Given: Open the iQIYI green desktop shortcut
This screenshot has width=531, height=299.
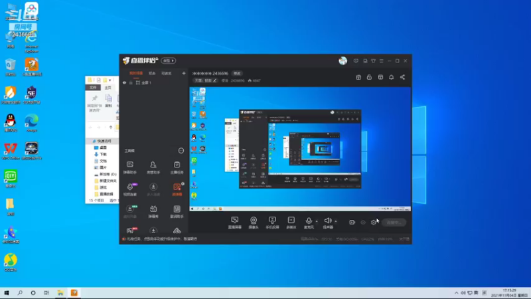Looking at the screenshot, I should pyautogui.click(x=11, y=179).
